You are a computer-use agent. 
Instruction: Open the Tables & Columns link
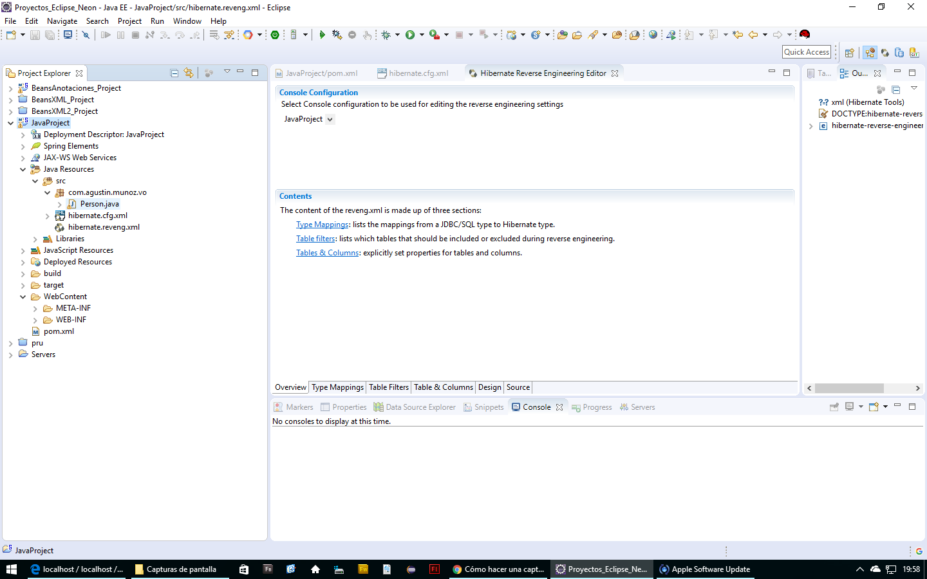point(328,253)
